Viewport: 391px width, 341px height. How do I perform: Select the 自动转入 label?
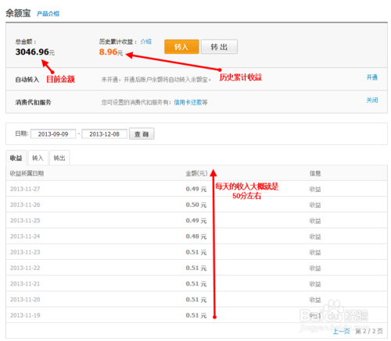(27, 80)
